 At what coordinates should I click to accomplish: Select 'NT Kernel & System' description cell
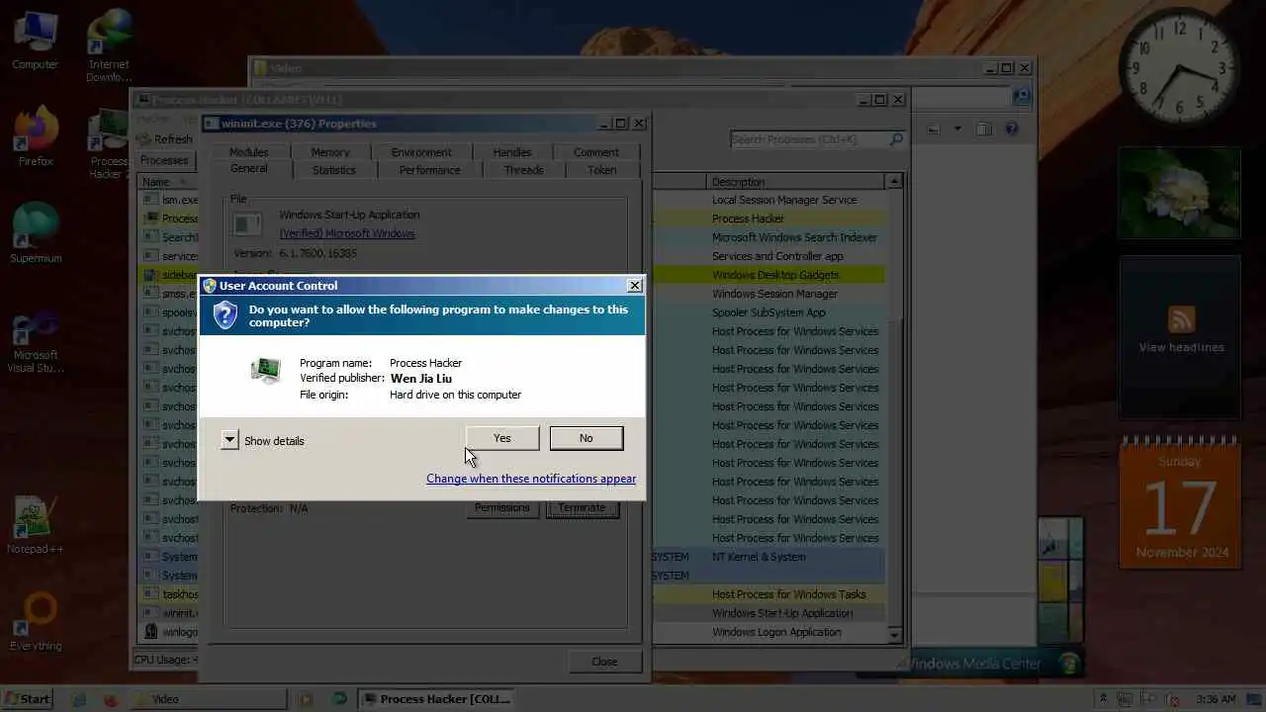pyautogui.click(x=759, y=557)
